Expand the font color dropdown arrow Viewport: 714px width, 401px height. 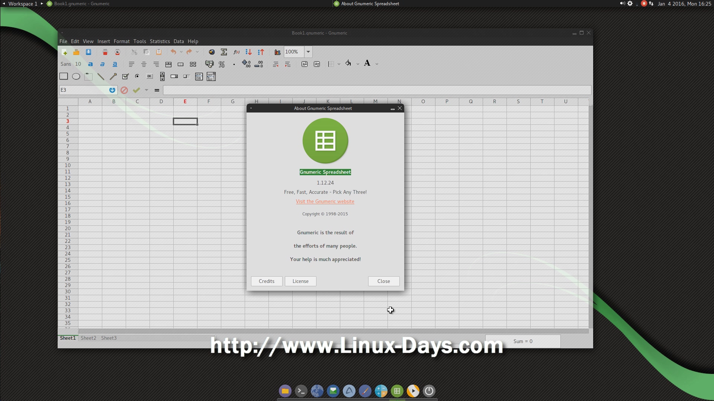[x=377, y=64]
